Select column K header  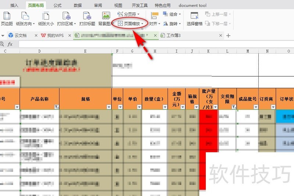point(208,51)
